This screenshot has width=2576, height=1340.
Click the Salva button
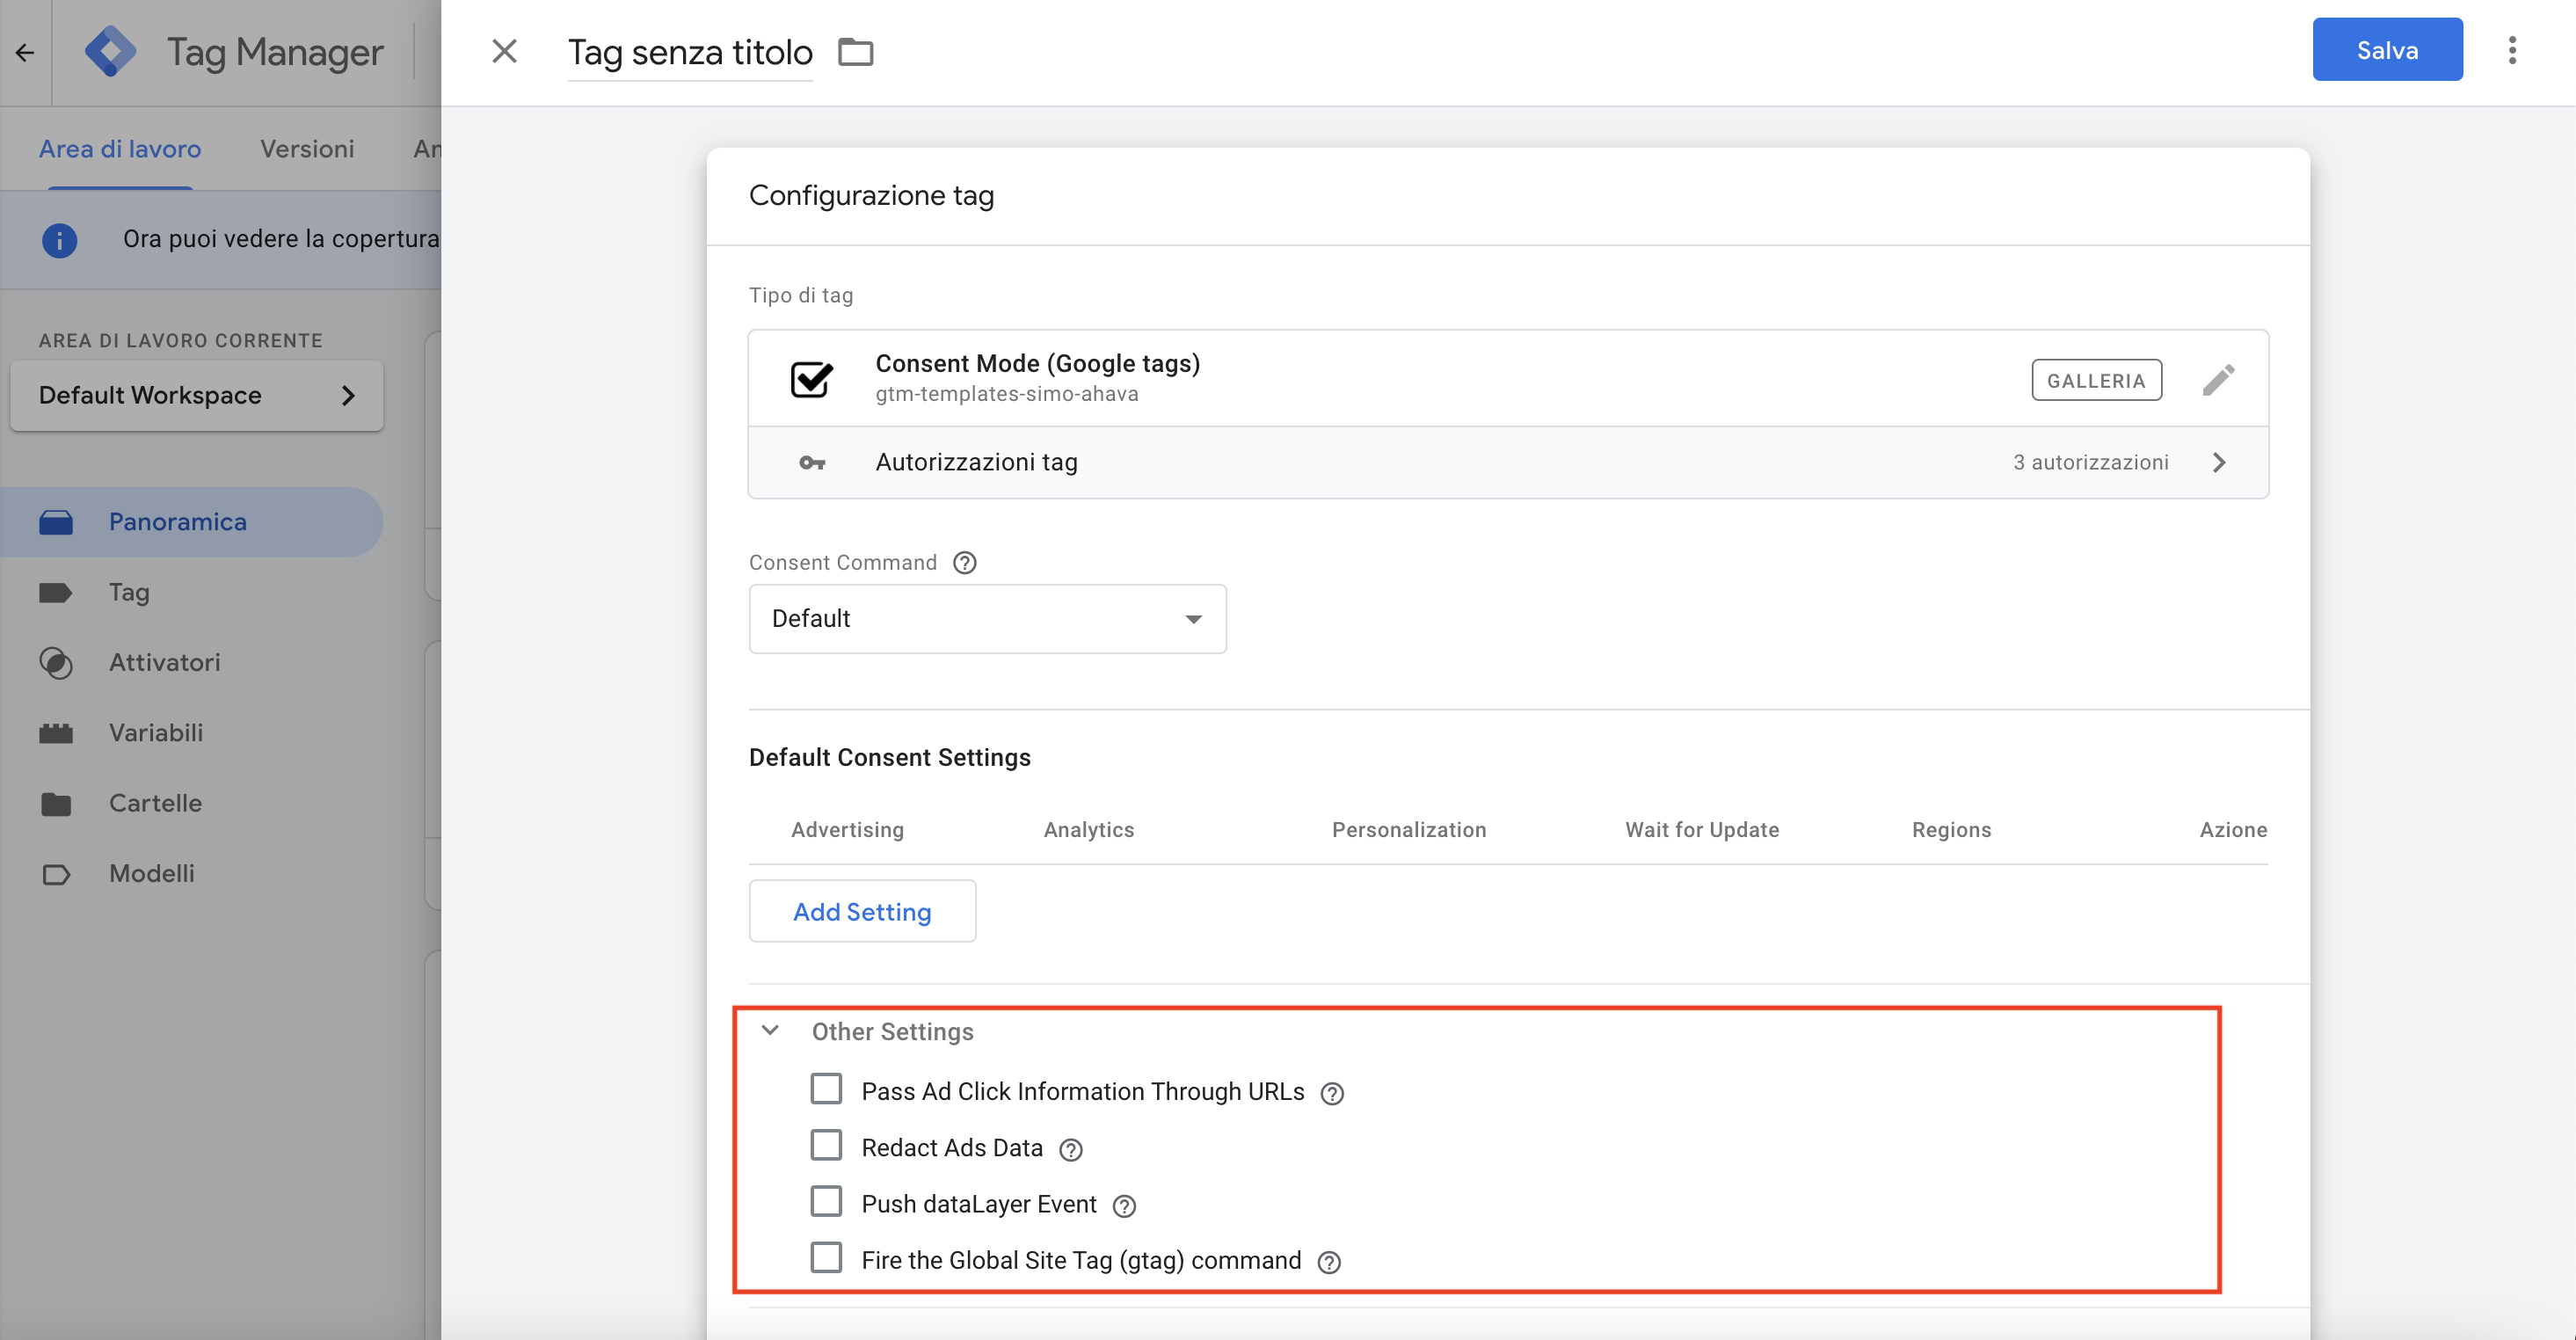[x=2387, y=50]
